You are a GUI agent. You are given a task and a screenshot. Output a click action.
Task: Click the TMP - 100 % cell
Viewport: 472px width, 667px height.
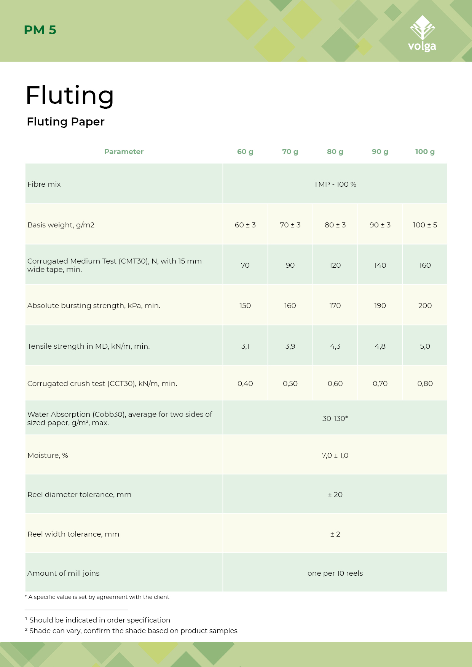point(335,184)
